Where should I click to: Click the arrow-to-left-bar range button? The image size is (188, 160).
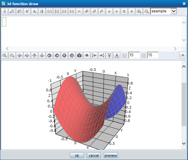pyautogui.click(x=94, y=55)
